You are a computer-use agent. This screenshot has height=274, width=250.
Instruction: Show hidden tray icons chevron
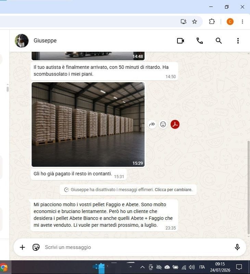142,267
